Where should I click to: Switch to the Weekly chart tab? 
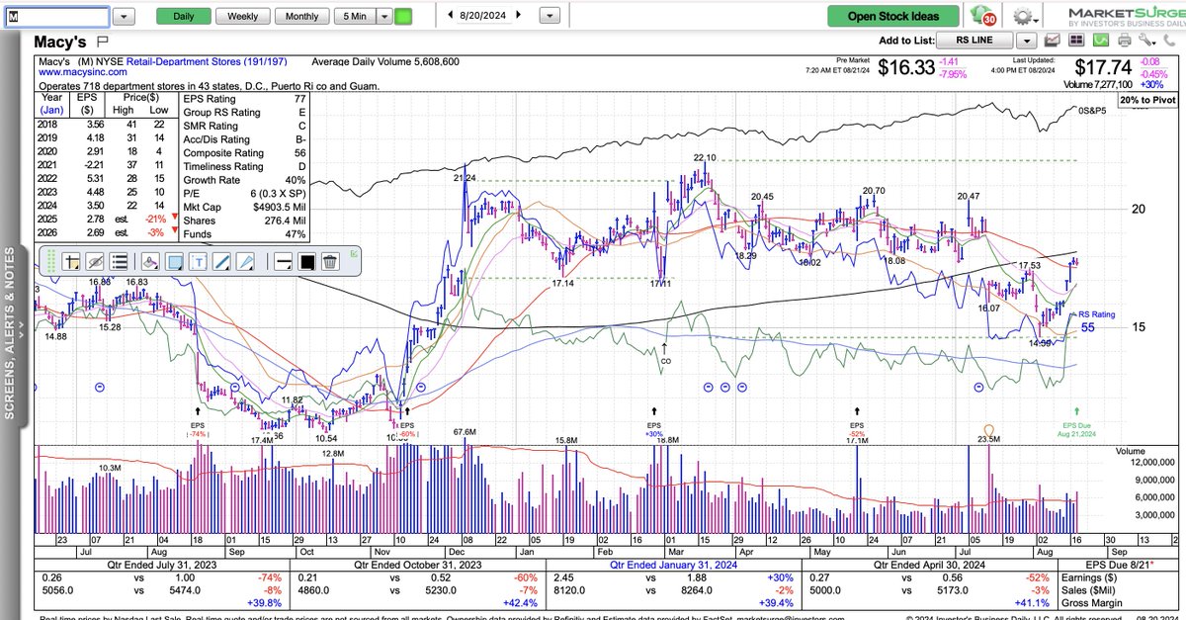(x=242, y=15)
